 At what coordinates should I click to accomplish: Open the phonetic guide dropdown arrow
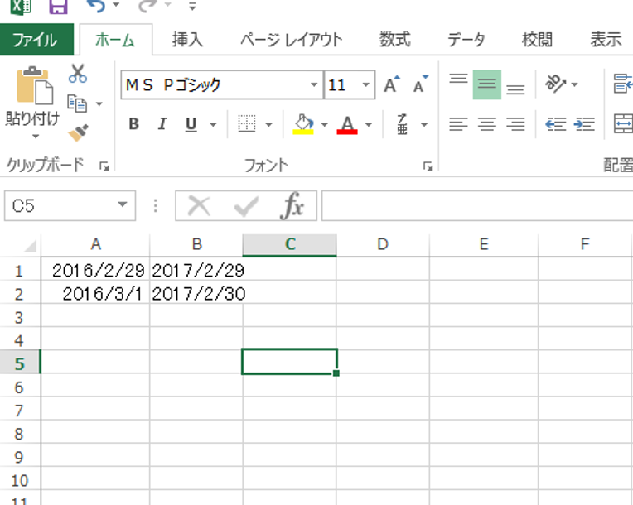coord(424,125)
